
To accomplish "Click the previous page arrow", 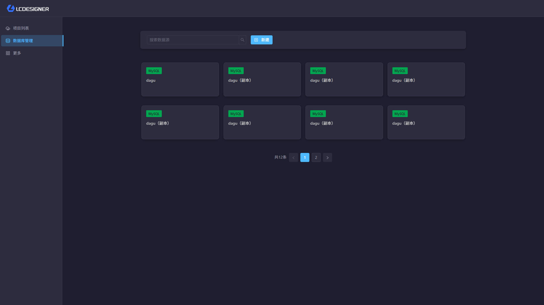I will [293, 157].
